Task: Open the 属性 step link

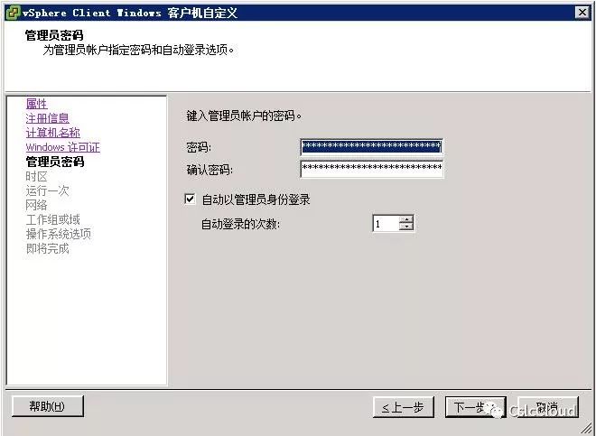Action: click(x=36, y=104)
